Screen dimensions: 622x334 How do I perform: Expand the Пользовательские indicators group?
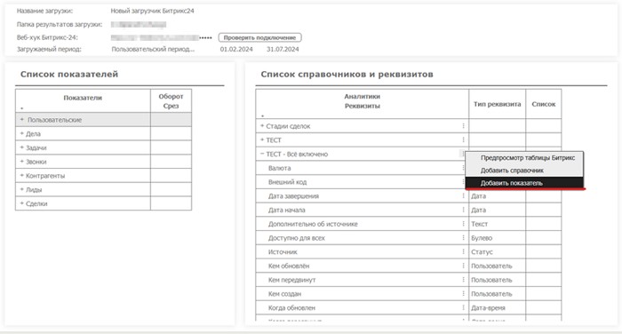(22, 119)
